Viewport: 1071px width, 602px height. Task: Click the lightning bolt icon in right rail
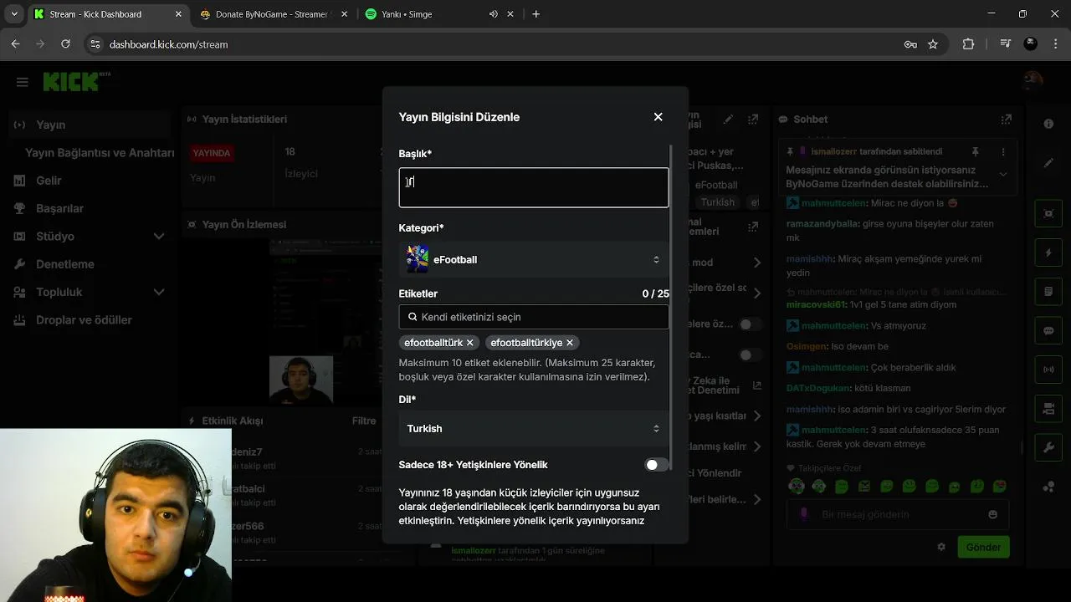coord(1048,253)
